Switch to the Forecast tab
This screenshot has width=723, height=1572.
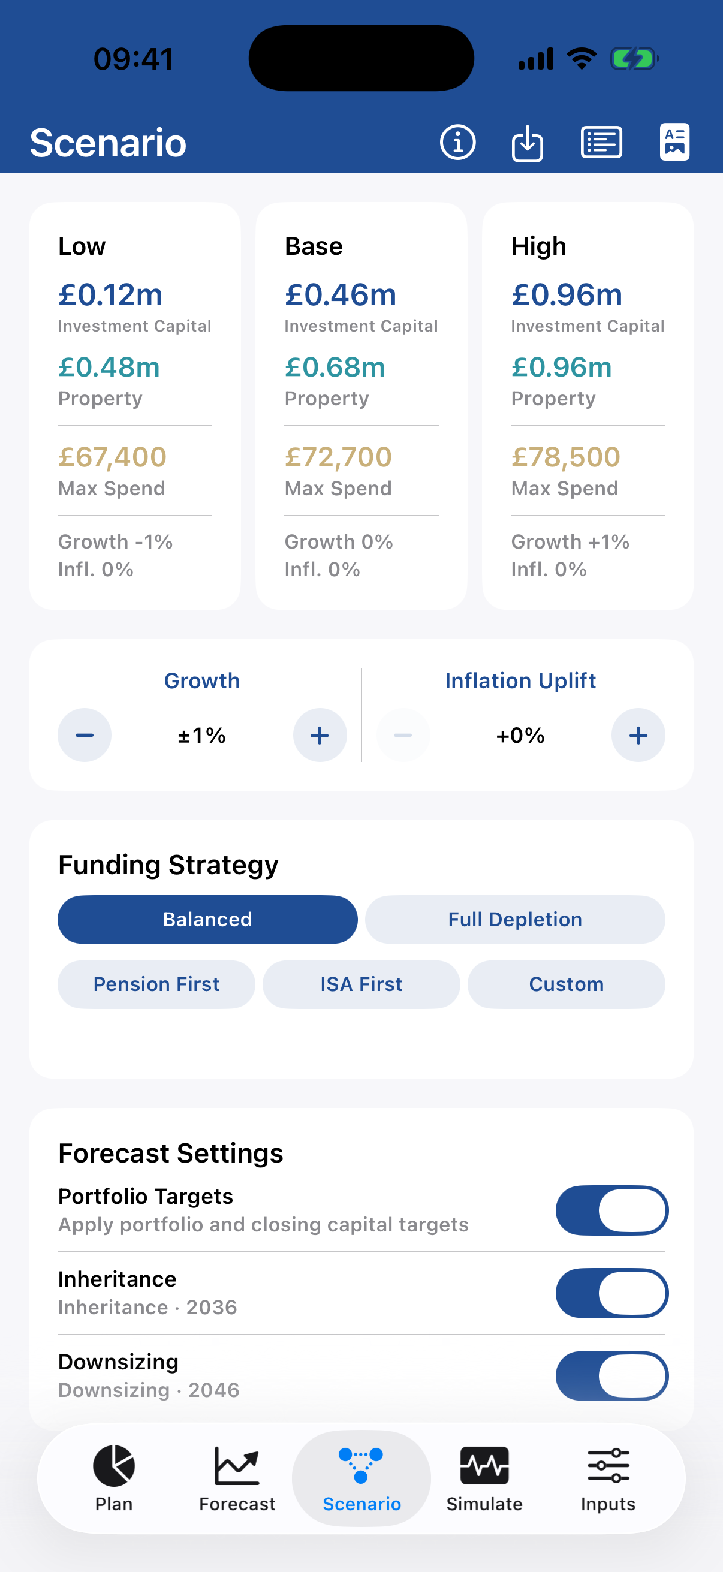[x=237, y=1477]
